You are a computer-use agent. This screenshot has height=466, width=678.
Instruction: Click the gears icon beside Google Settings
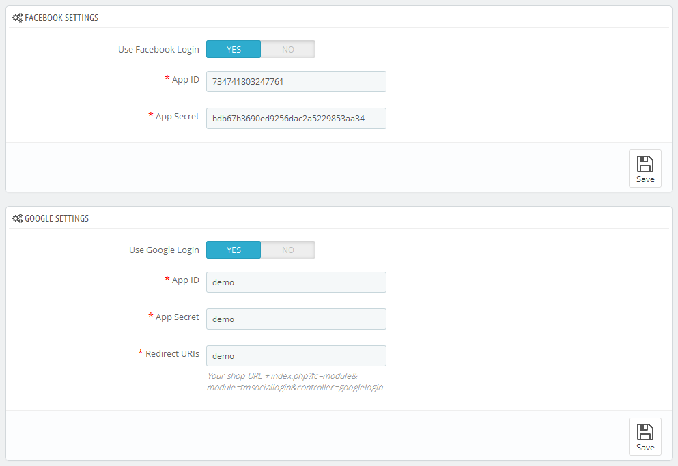pos(17,218)
